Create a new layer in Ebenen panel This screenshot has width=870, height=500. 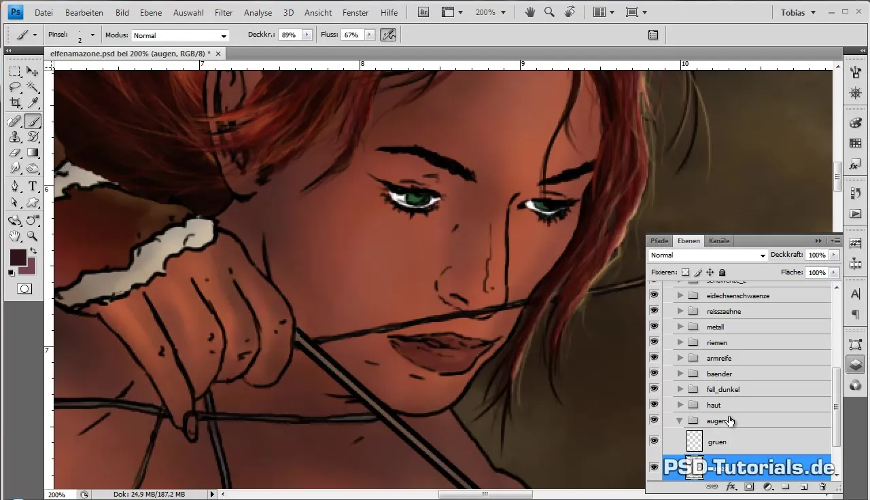pyautogui.click(x=804, y=487)
